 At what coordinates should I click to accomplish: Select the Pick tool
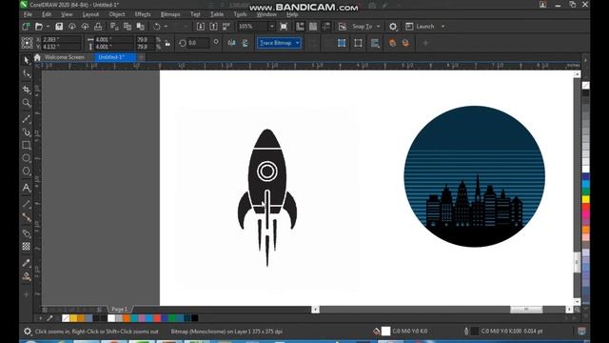click(x=27, y=60)
